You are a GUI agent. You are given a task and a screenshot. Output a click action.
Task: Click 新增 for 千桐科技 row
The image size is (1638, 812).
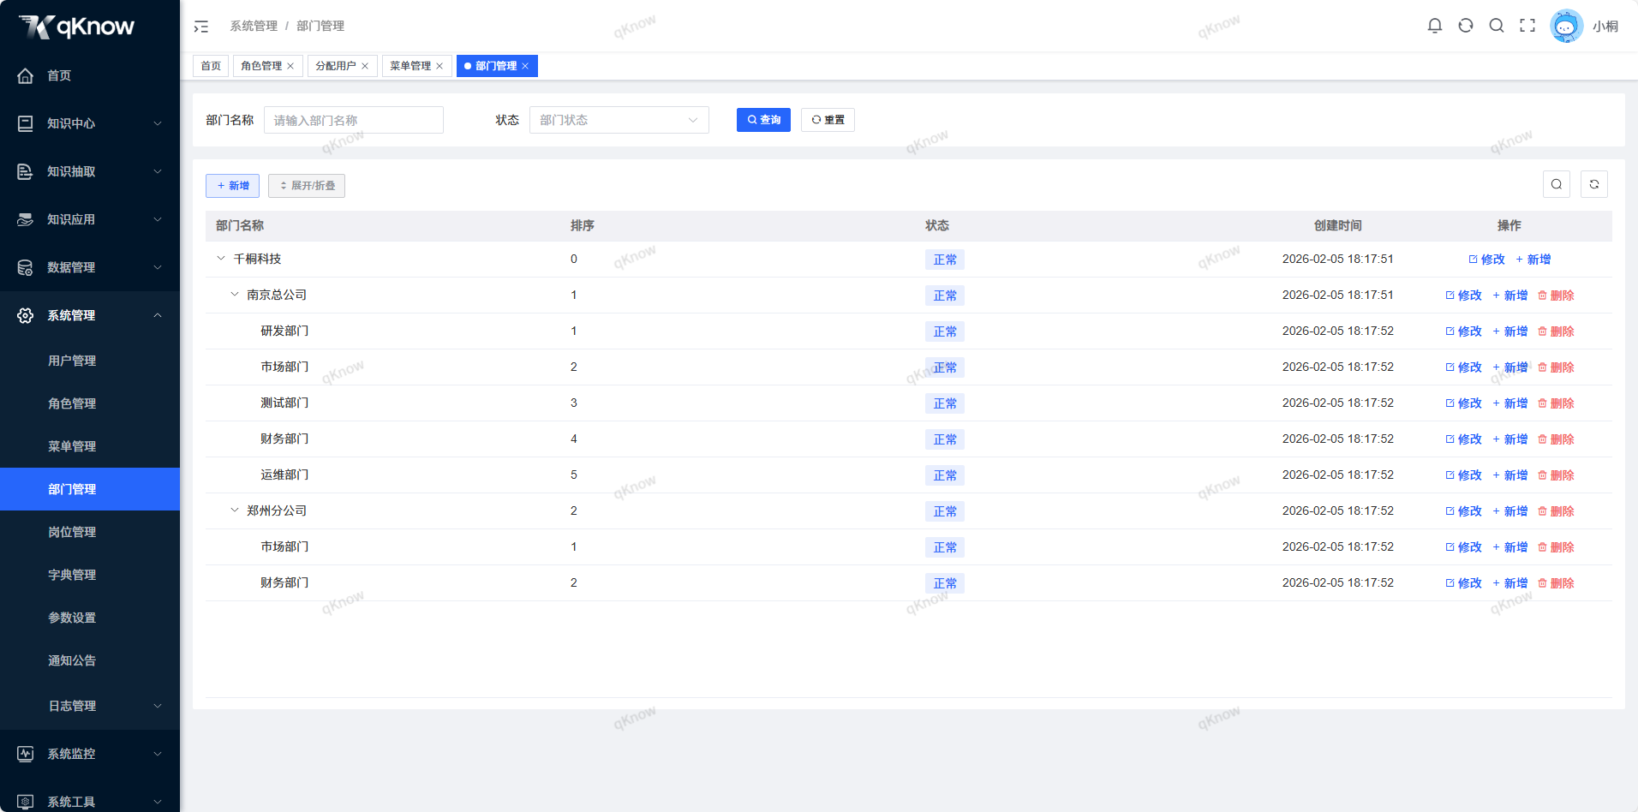[x=1533, y=260]
